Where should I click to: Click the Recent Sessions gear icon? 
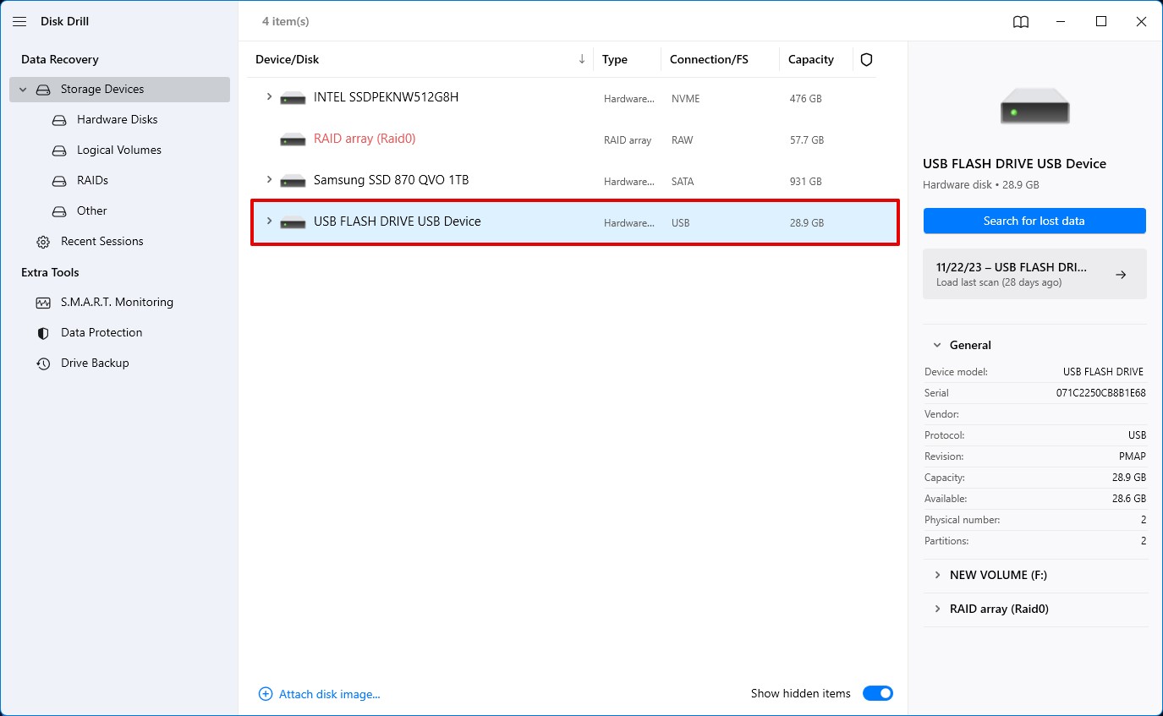pyautogui.click(x=43, y=242)
